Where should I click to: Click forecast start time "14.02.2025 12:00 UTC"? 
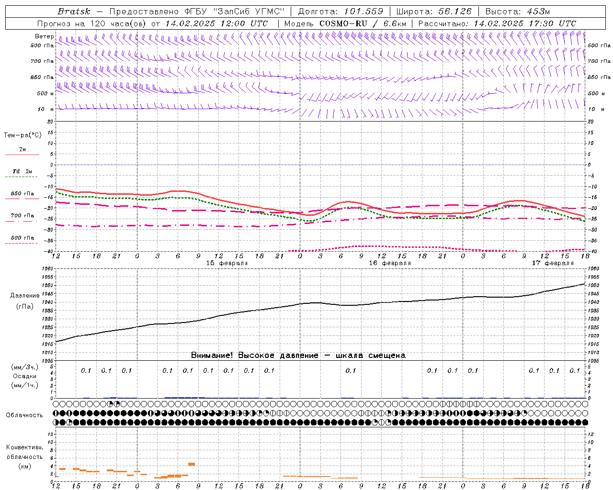(x=217, y=23)
